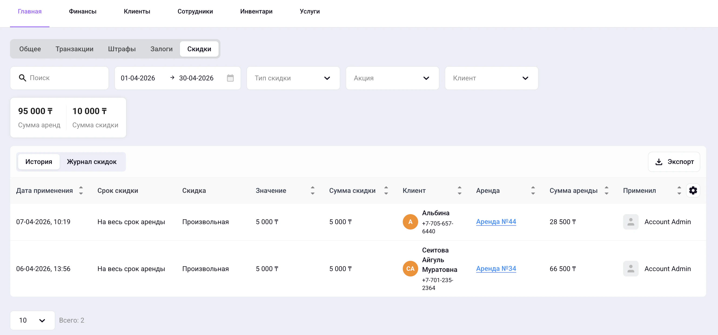Image resolution: width=718 pixels, height=335 pixels.
Task: Expand the Тип скидки dropdown
Action: tap(293, 78)
